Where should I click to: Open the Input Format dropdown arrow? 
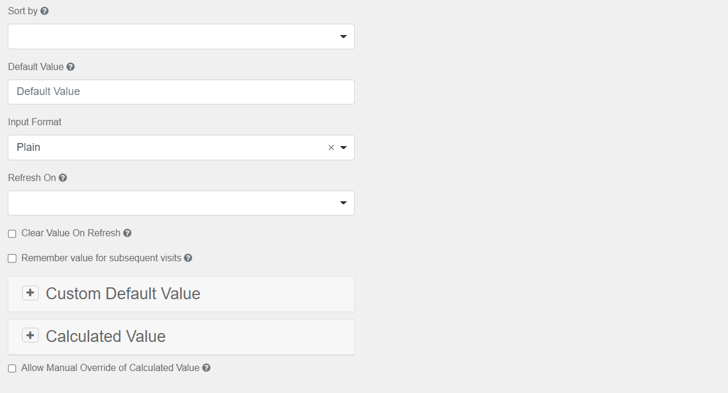(344, 147)
